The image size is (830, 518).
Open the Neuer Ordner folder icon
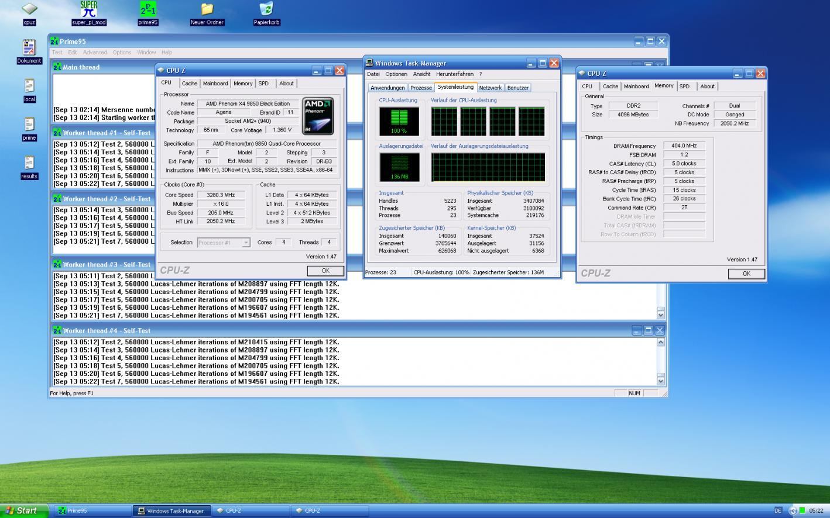pos(207,9)
